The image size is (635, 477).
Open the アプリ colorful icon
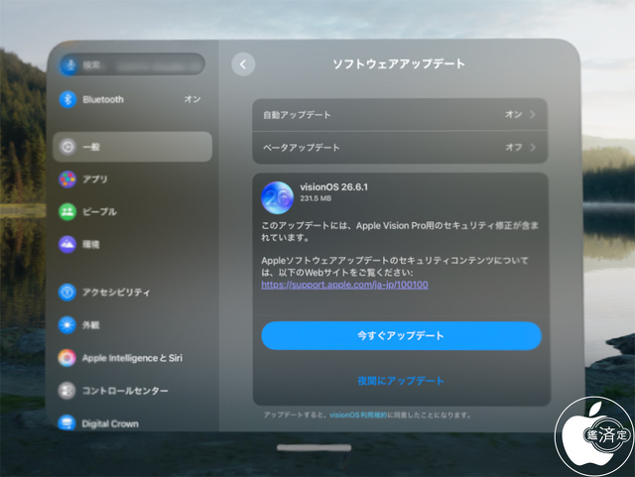coord(67,179)
